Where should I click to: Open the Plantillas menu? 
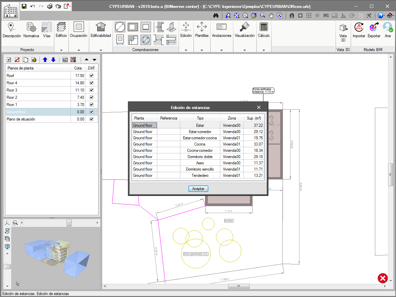point(202,30)
